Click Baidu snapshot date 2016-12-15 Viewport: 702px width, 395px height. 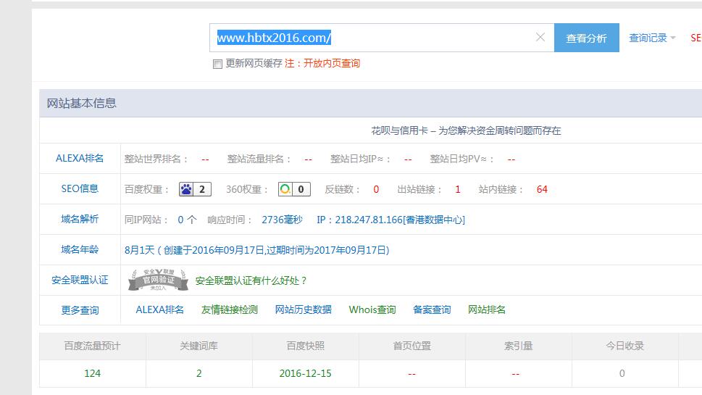click(305, 373)
